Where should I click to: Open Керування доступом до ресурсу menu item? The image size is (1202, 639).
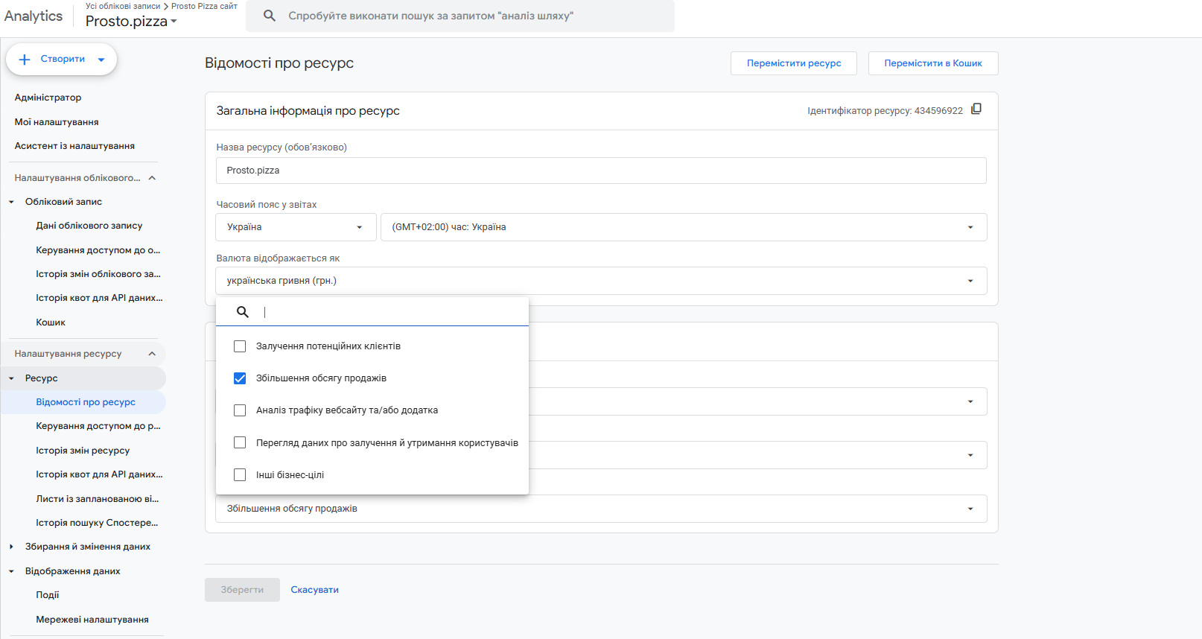[x=98, y=426]
